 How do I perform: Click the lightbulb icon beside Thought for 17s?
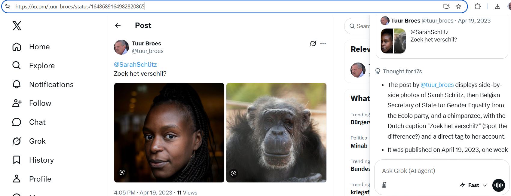(378, 72)
